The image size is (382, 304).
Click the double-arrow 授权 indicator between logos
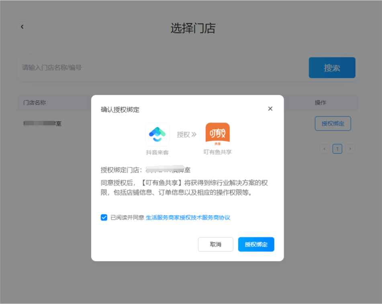pos(187,135)
